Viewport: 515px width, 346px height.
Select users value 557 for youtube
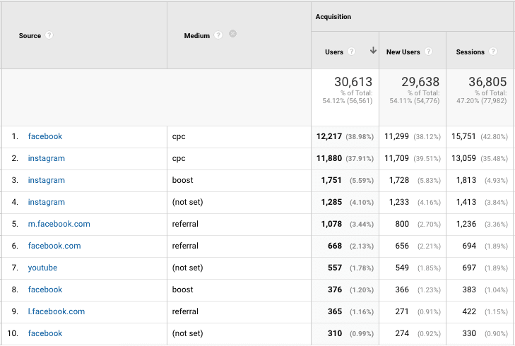[335, 268]
